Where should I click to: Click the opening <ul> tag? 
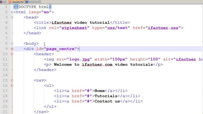[x=49, y=85]
